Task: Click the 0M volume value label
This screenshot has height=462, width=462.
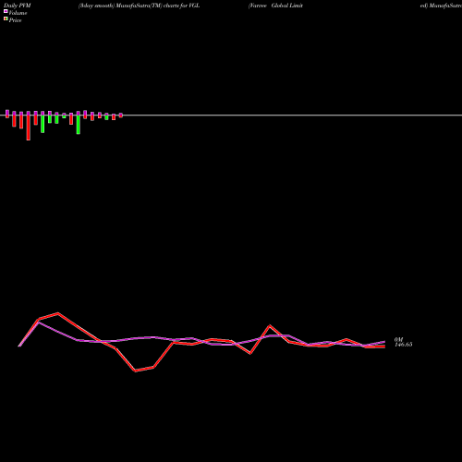Action: (398, 339)
